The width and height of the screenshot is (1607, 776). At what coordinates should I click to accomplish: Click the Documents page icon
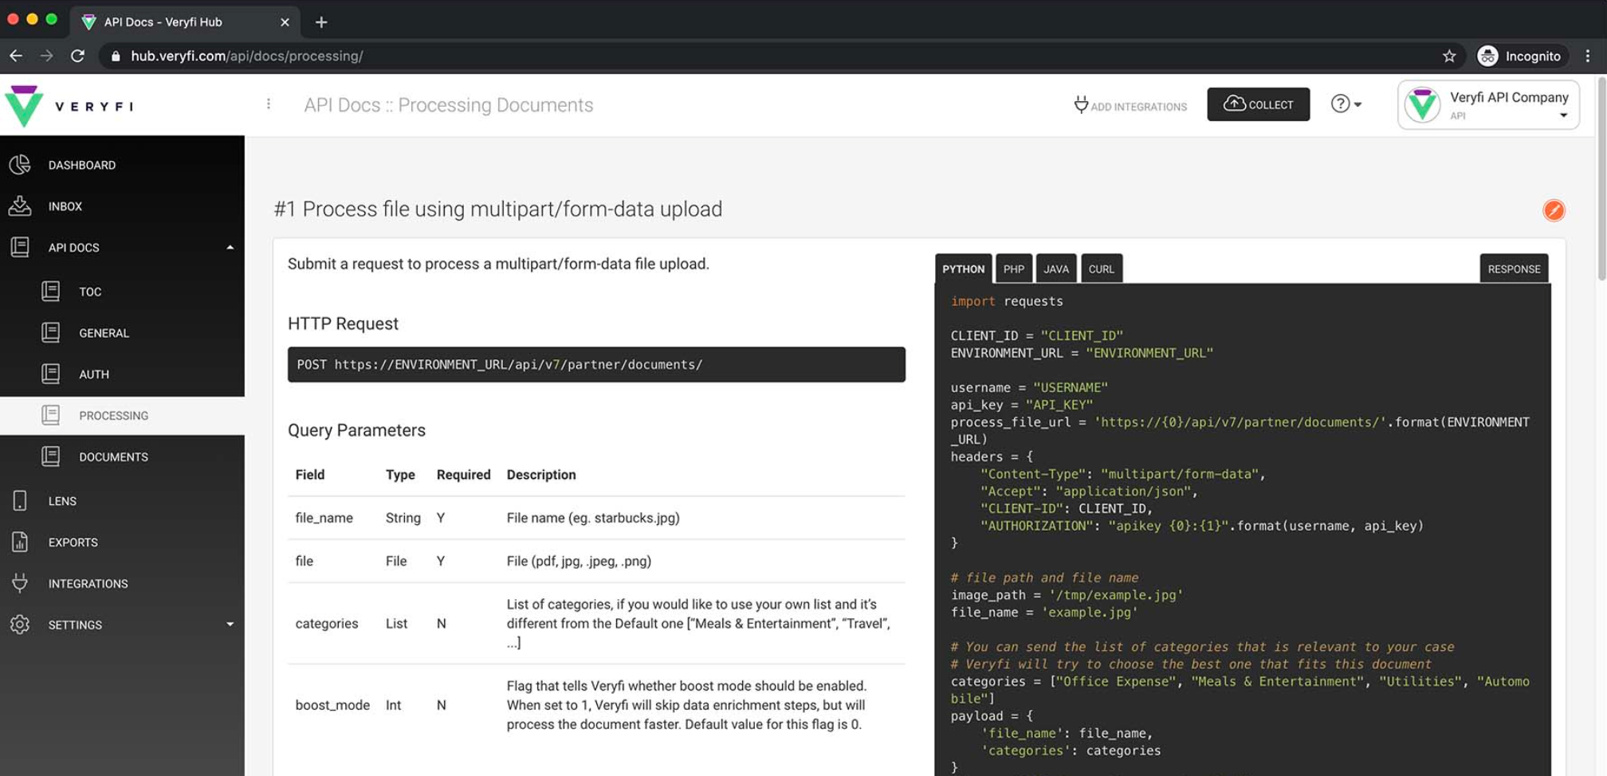[x=50, y=457]
